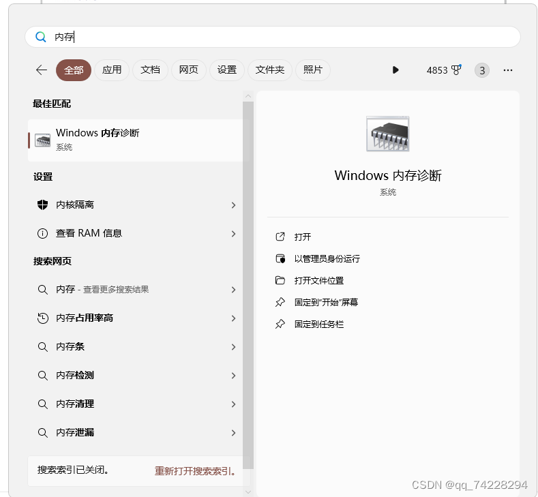Click the magnifier icon beside 内存条
The width and height of the screenshot is (538, 497).
(x=42, y=347)
